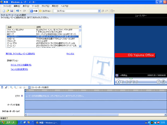The height and width of the screenshot is (125, 167).
Task: Expand the ビデオ track with plus icon
Action: coord(22,96)
